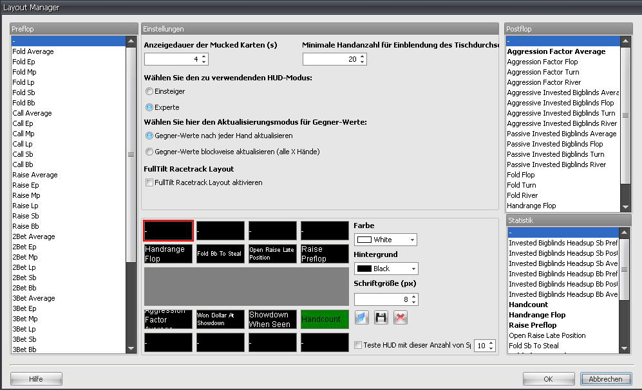The width and height of the screenshot is (642, 390).
Task: Select the red-outlined empty HUD cell
Action: point(168,231)
